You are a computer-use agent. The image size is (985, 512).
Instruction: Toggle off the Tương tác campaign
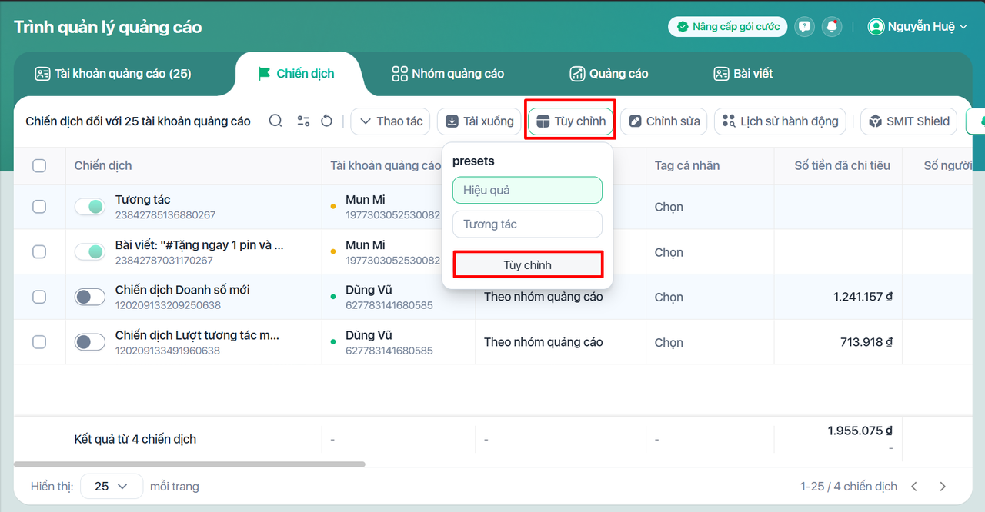(x=90, y=207)
